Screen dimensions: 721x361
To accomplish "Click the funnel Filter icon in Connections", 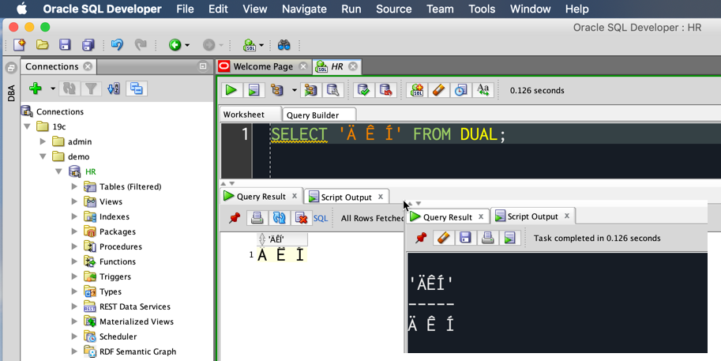I will (91, 88).
